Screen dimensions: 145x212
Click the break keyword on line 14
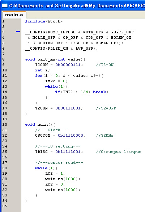point(99,92)
